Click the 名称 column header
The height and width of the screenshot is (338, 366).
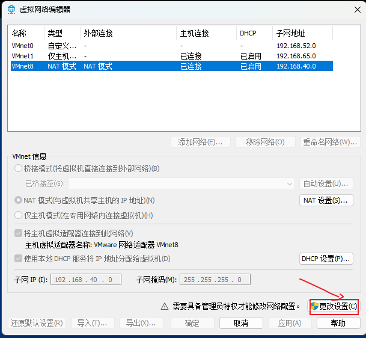pos(27,33)
